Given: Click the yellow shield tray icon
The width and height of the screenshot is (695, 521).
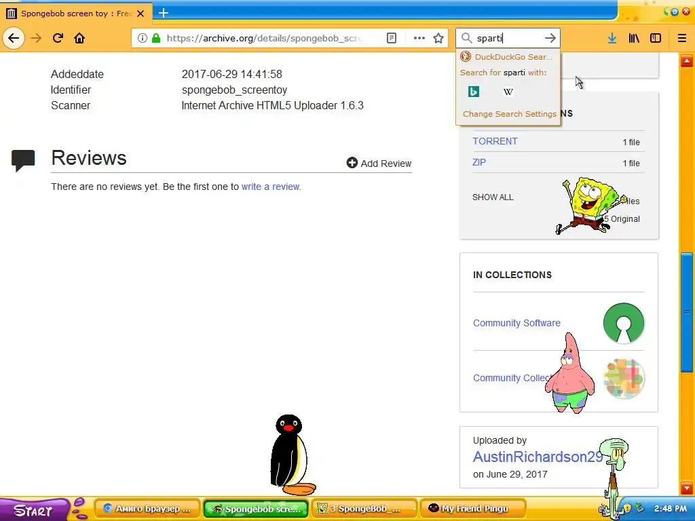Looking at the screenshot, I should tap(627, 508).
